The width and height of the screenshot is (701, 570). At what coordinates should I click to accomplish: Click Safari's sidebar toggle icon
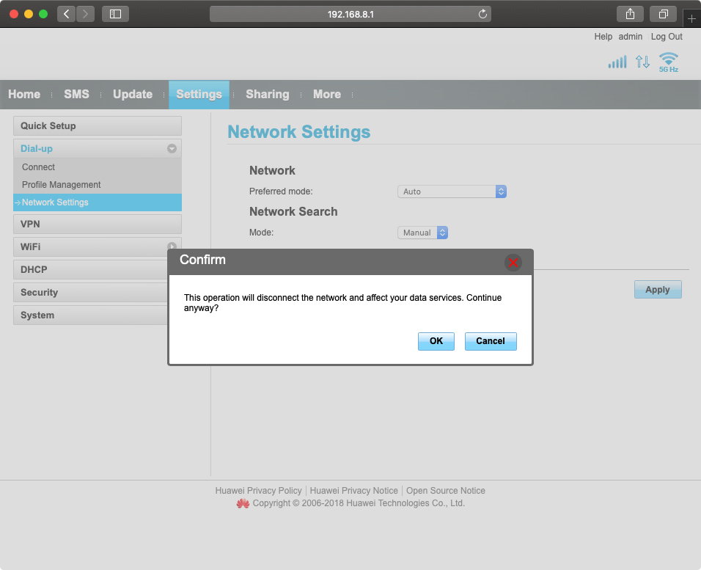point(115,14)
